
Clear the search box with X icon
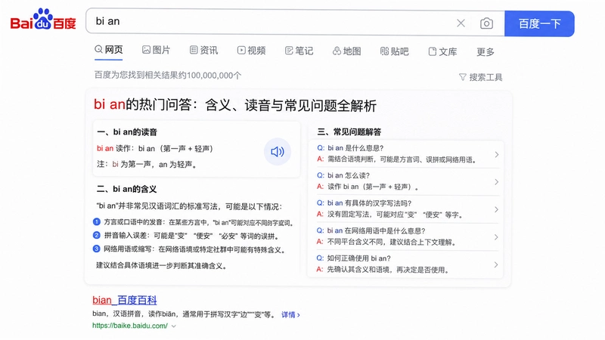(461, 23)
